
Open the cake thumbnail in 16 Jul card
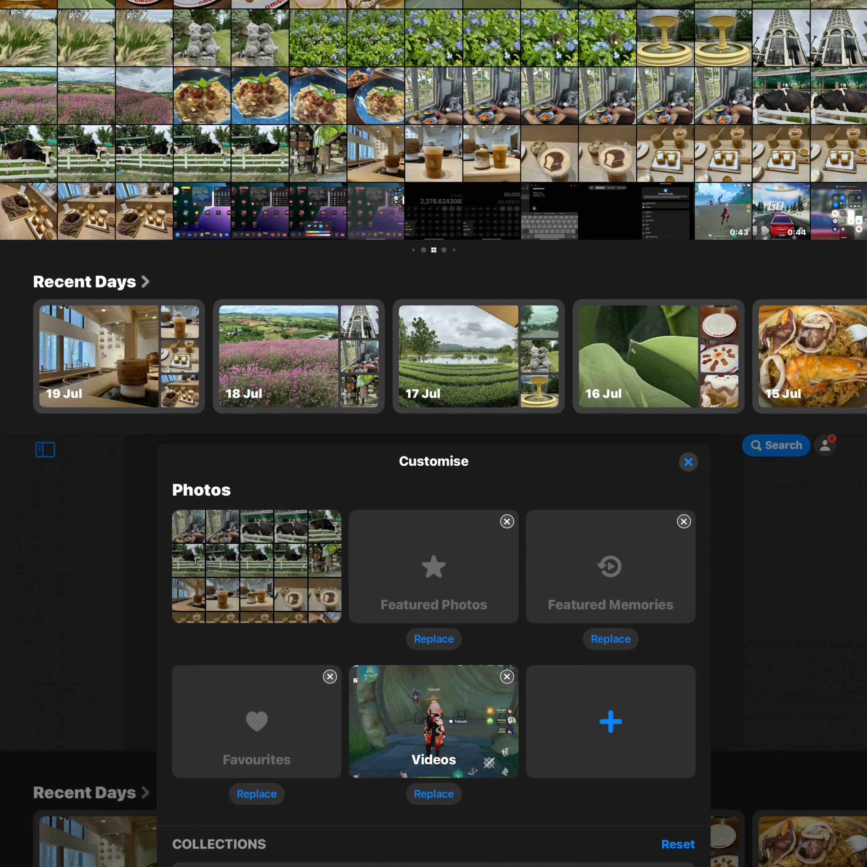pyautogui.click(x=719, y=391)
